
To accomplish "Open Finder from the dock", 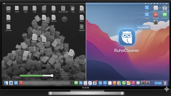I will 6,83.
